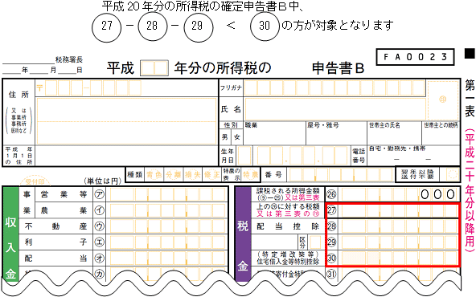The image size is (476, 297).
Task: Click circled 30 in the header formula
Action: click(265, 26)
